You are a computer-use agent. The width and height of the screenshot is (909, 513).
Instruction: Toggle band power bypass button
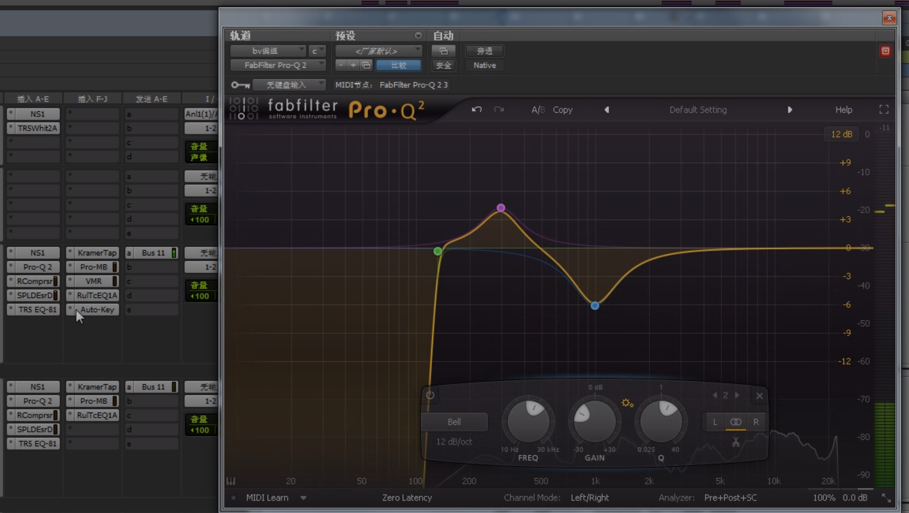point(430,395)
